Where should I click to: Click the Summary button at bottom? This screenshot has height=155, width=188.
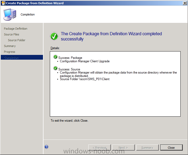(x=147, y=148)
